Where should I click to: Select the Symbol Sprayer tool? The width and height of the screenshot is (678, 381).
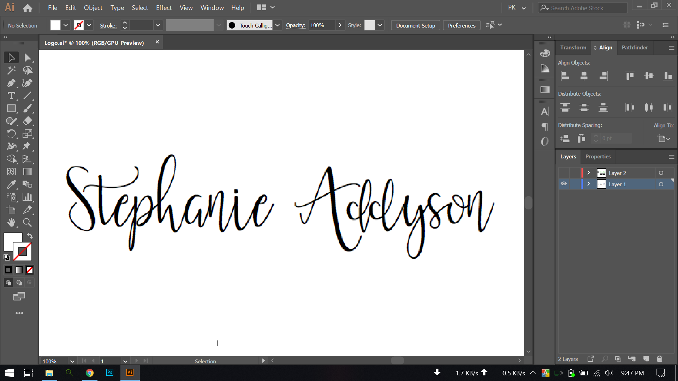(11, 197)
